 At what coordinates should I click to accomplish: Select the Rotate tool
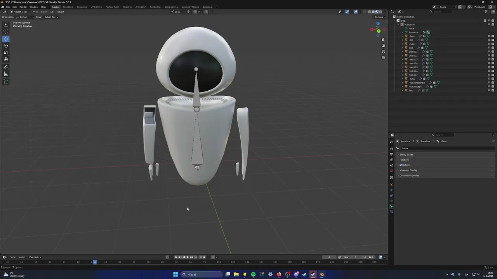click(6, 46)
